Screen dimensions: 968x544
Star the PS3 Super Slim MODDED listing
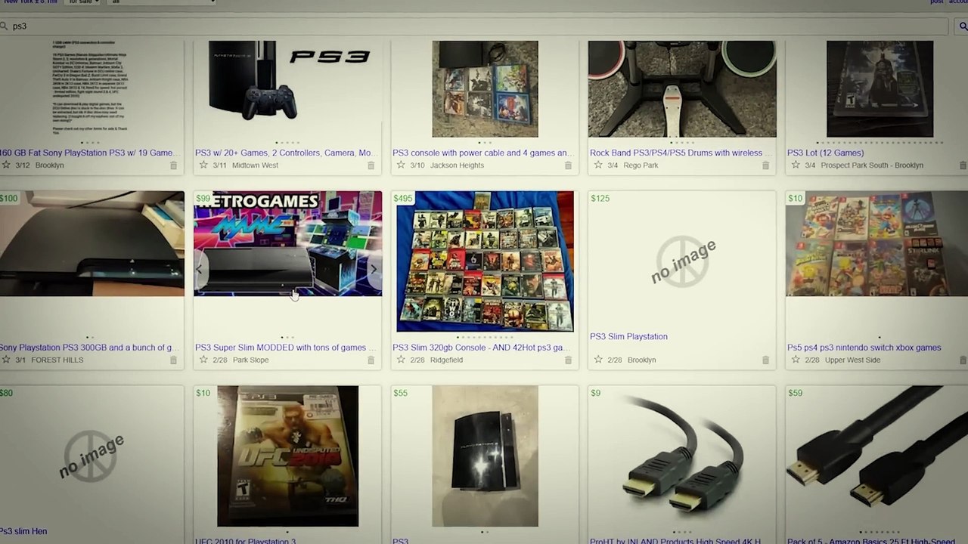tap(203, 360)
